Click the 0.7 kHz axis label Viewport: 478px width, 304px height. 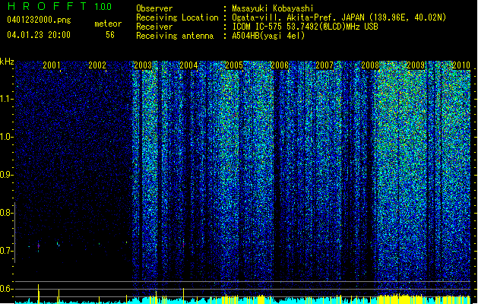(7, 251)
